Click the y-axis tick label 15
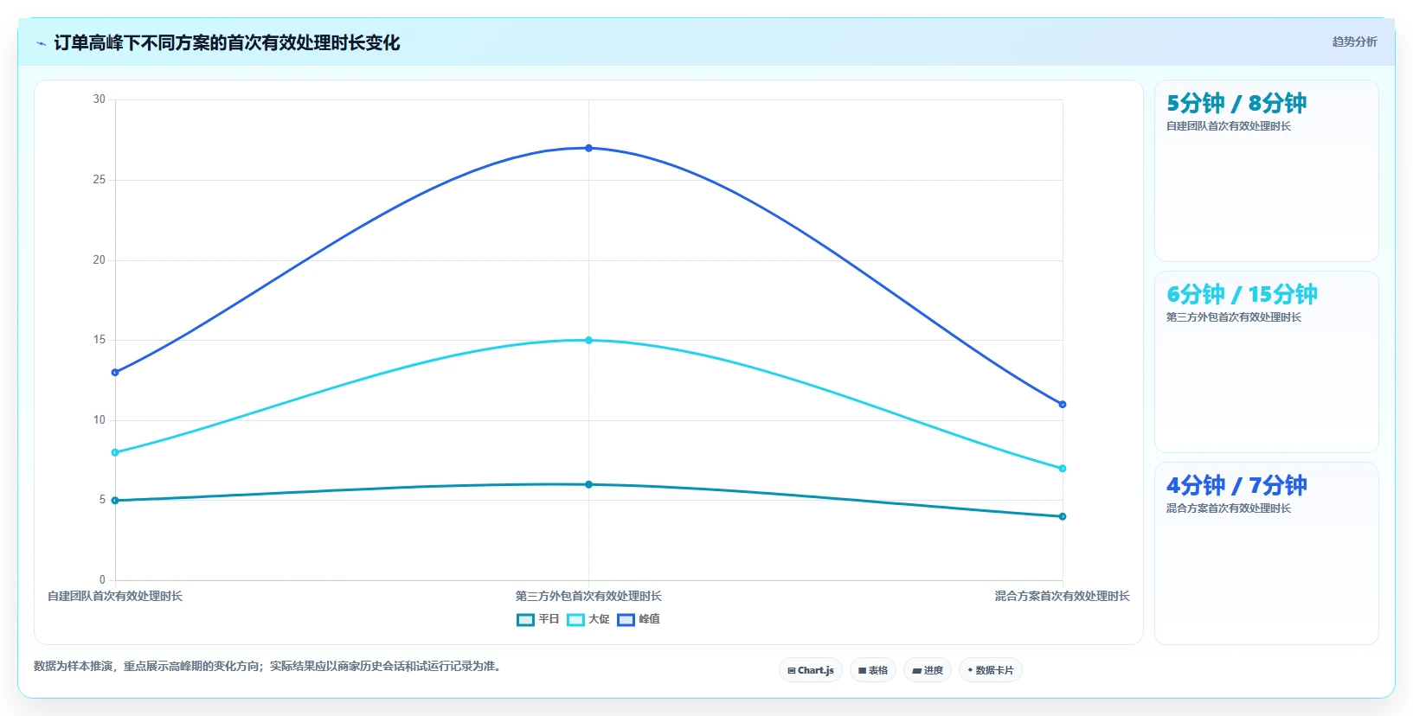Screen dimensions: 1413x716 point(99,340)
